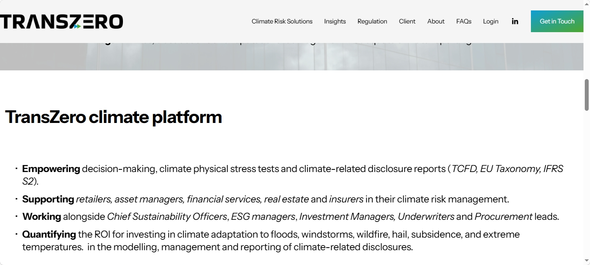Click the italic text Investment Managers, Underwriters
This screenshot has width=590, height=265.
377,216
